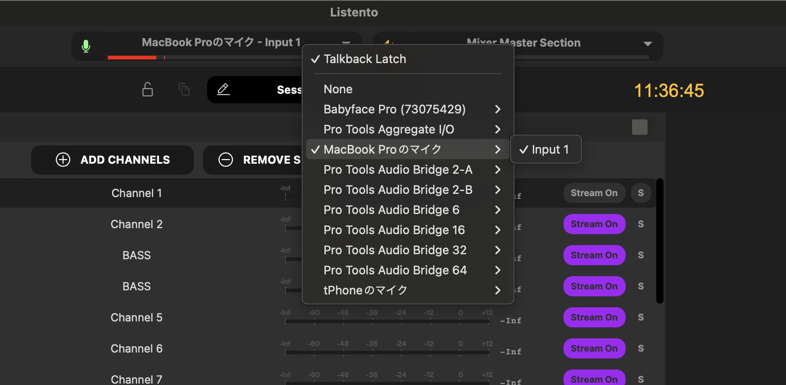Click the talkback input level meter

[205, 58]
